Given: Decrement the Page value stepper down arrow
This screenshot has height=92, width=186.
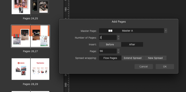Looking at the screenshot, I should (118, 52).
